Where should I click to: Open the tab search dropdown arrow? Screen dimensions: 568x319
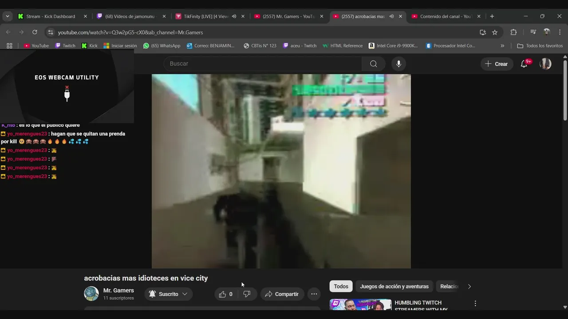[7, 16]
